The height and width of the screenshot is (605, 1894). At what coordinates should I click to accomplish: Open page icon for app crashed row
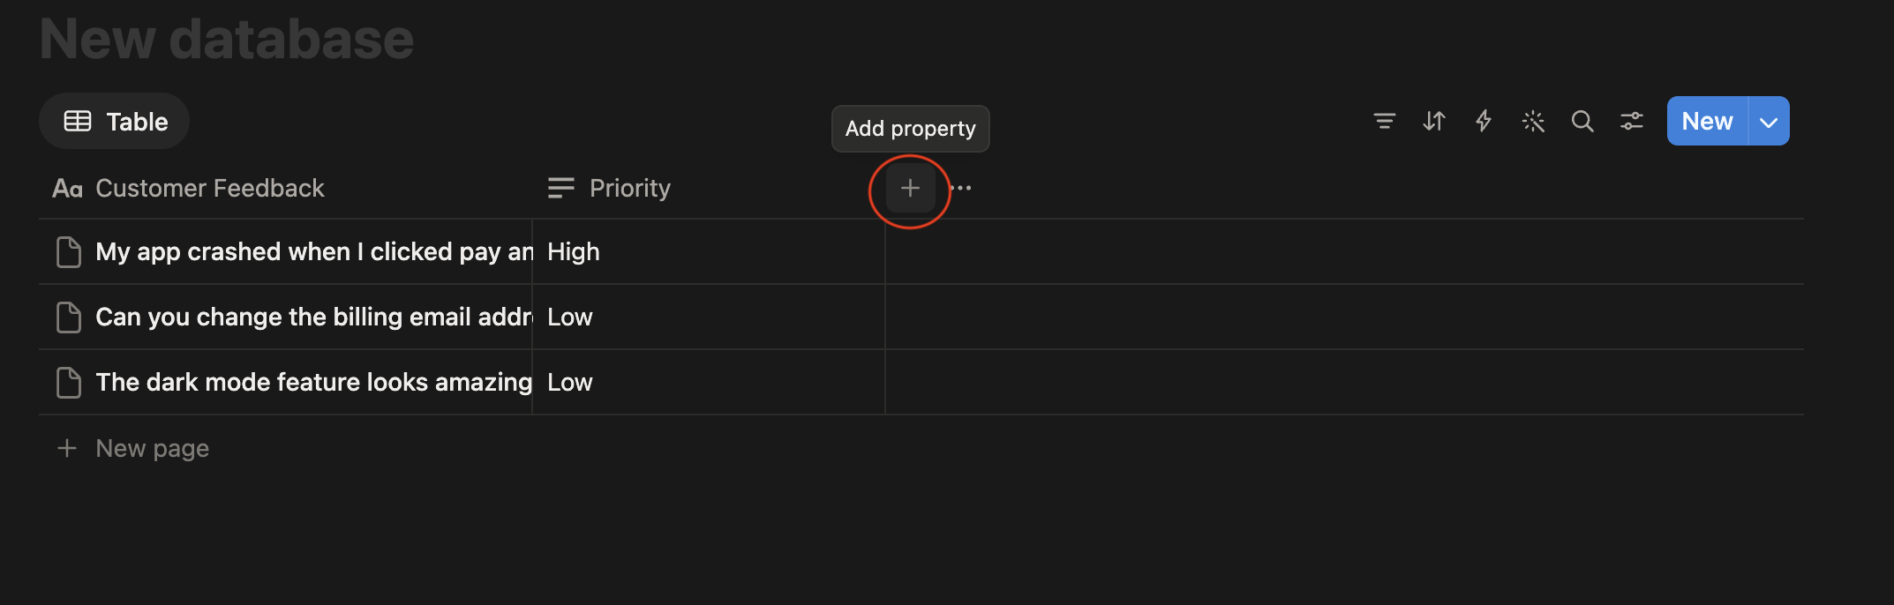pyautogui.click(x=69, y=252)
